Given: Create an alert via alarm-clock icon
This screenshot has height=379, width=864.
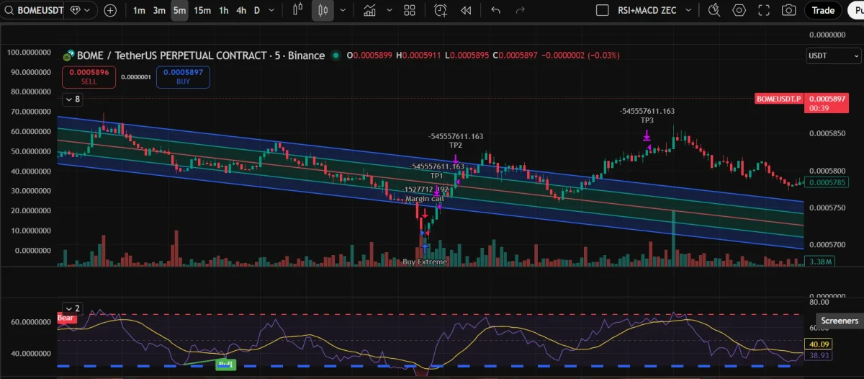Looking at the screenshot, I should point(441,11).
